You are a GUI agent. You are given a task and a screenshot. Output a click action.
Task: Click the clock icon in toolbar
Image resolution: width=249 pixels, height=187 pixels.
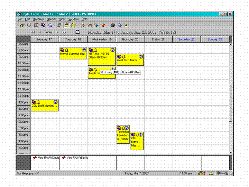pyautogui.click(x=29, y=25)
